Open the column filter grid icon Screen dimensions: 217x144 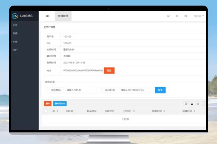(x=186, y=104)
